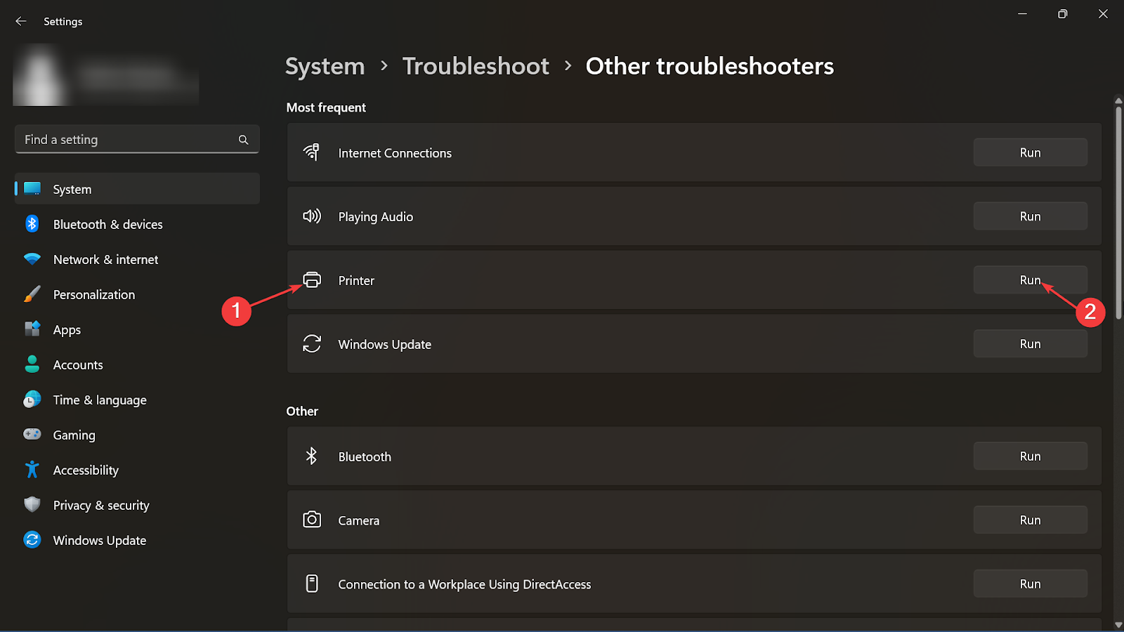Click the Windows Update sync arrows icon
This screenshot has width=1124, height=632.
pos(312,343)
